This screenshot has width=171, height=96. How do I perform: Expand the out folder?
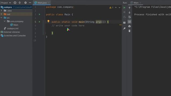point(1,14)
